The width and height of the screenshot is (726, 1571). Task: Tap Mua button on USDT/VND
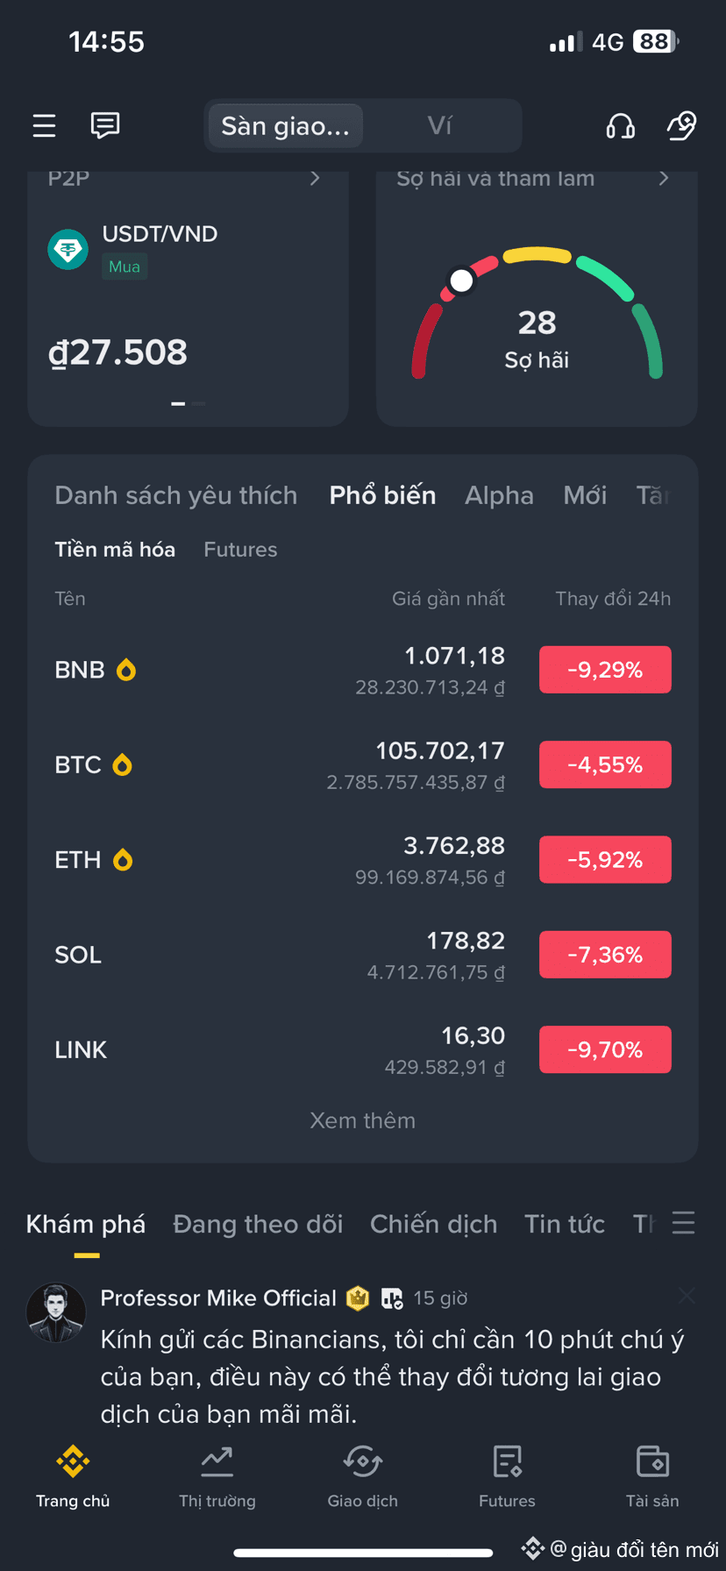125,267
